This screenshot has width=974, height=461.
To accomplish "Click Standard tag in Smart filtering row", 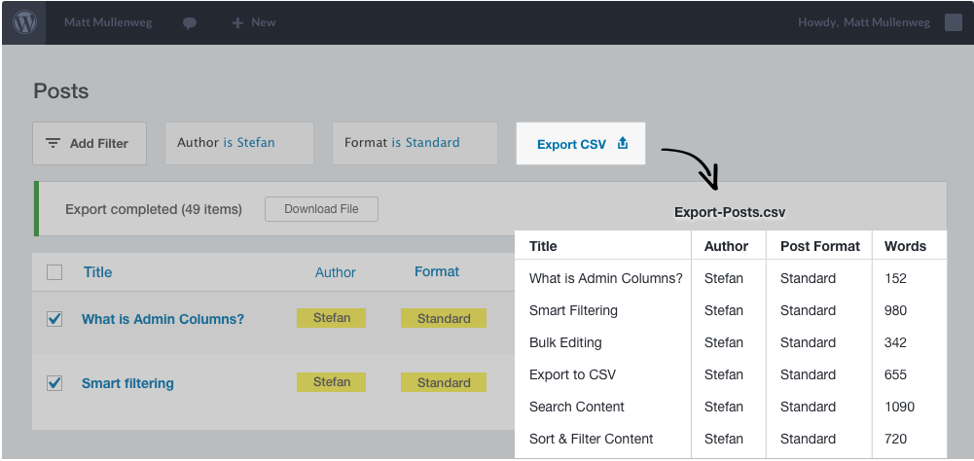I will (444, 382).
